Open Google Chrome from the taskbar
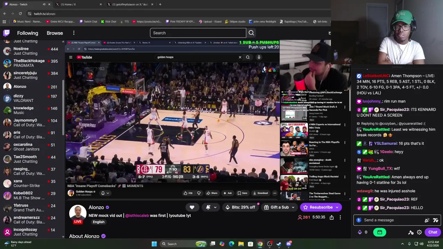The height and width of the screenshot is (249, 443). tap(260, 244)
